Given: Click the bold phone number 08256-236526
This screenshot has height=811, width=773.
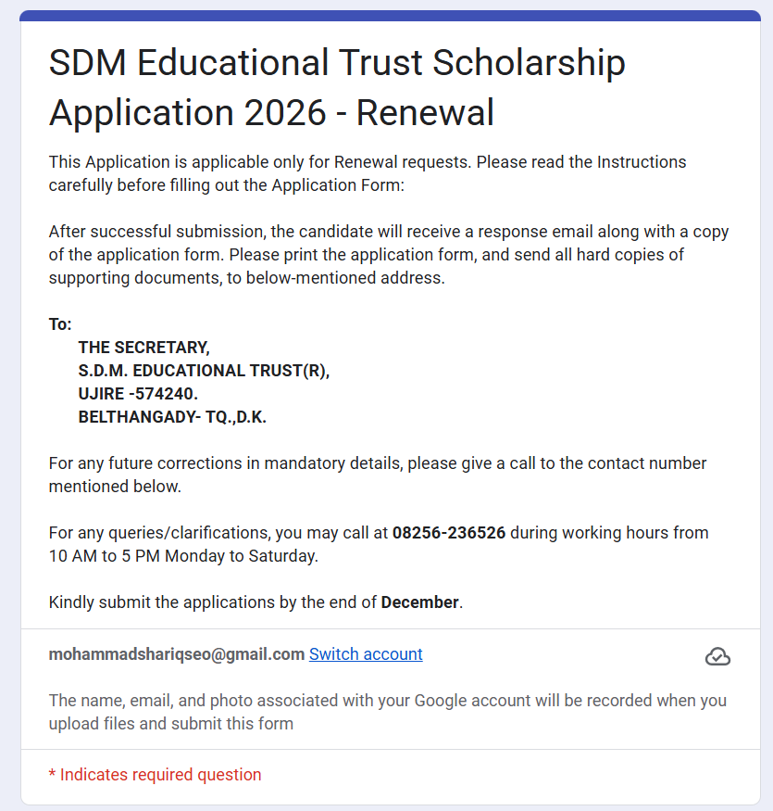Looking at the screenshot, I should tap(448, 532).
